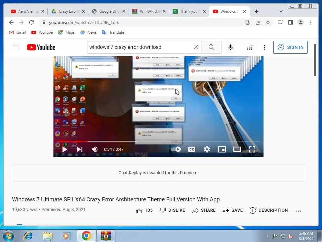Open Maps bookmark
This screenshot has width=322, height=242.
pos(66,32)
